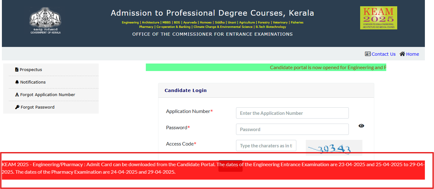Expand the Prospectus section
Image resolution: width=434 pixels, height=189 pixels.
30,69
